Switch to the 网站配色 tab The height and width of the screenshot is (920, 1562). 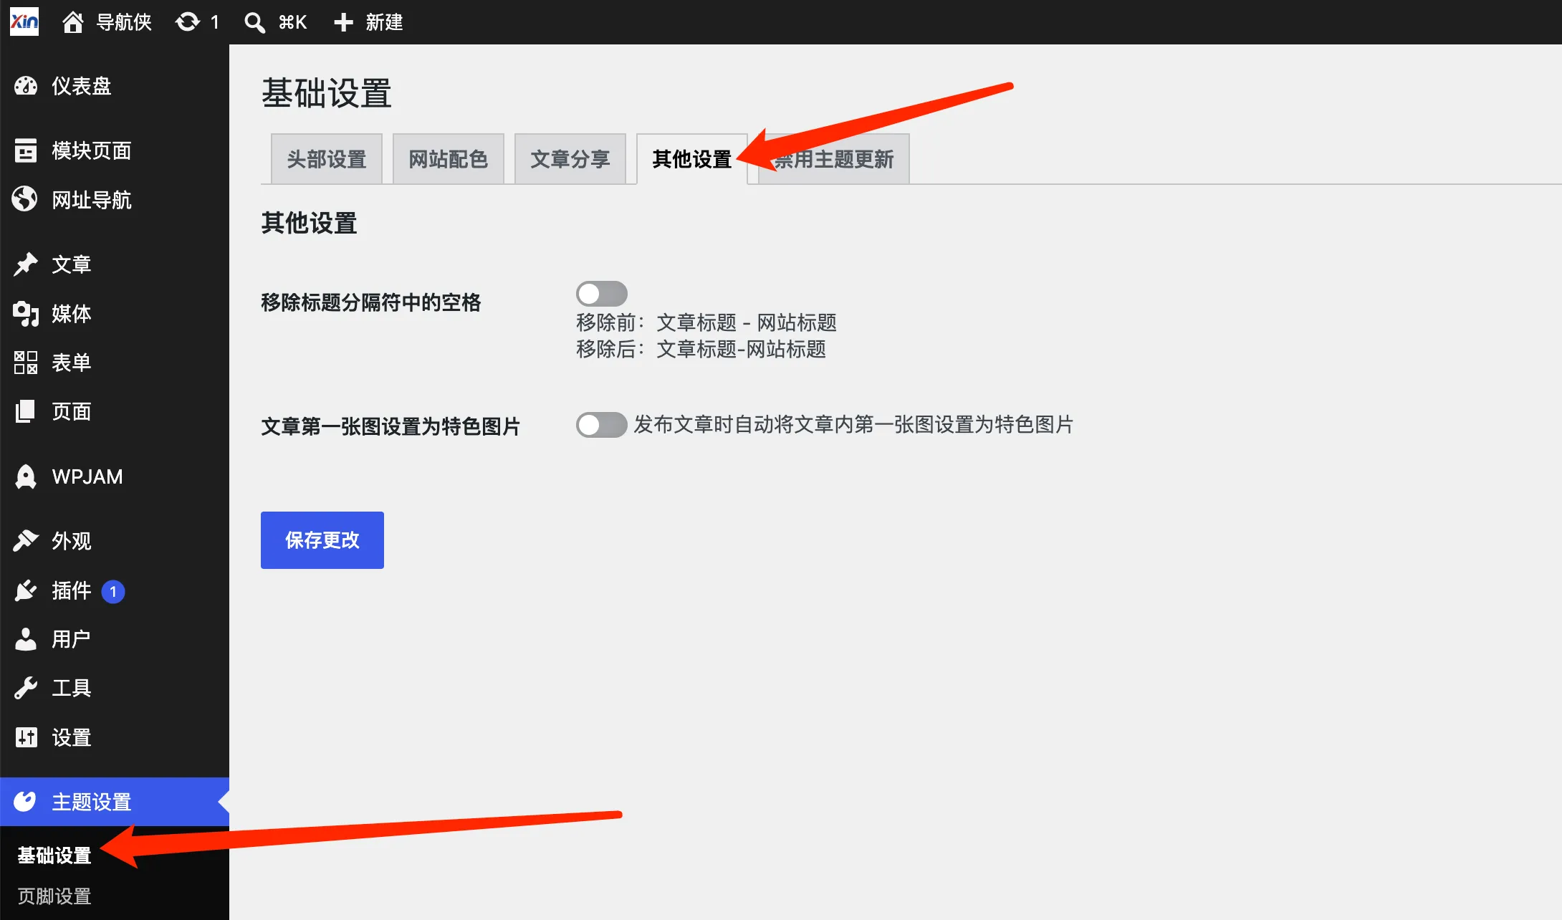(449, 158)
